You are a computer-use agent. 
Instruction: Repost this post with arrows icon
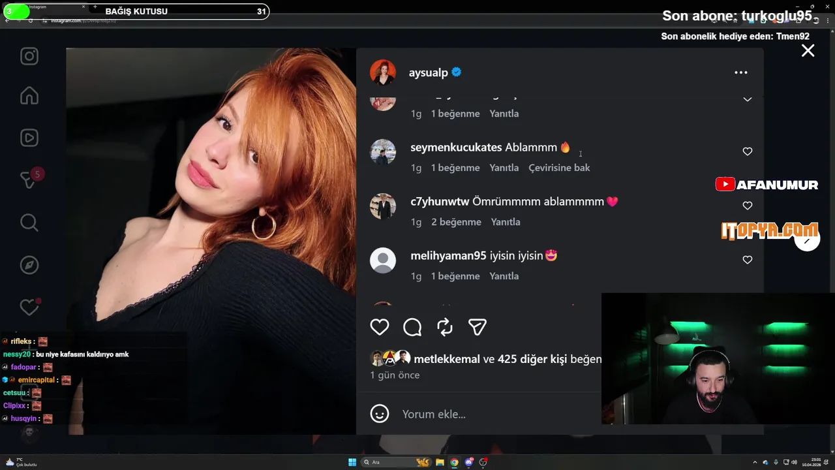click(x=444, y=326)
